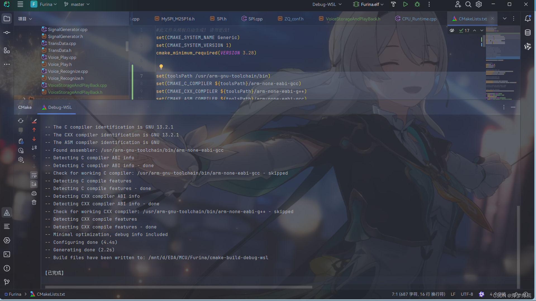The width and height of the screenshot is (536, 301).
Task: Switch to SPI.cpp editor tab
Action: click(x=252, y=19)
